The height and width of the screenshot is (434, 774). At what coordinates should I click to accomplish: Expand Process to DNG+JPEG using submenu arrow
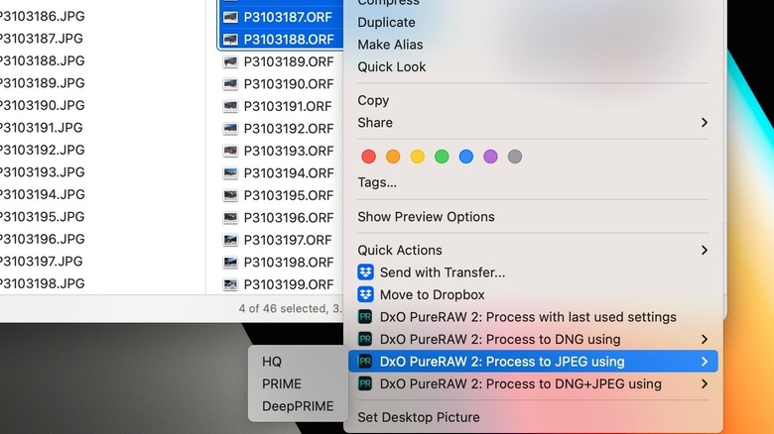(x=705, y=383)
